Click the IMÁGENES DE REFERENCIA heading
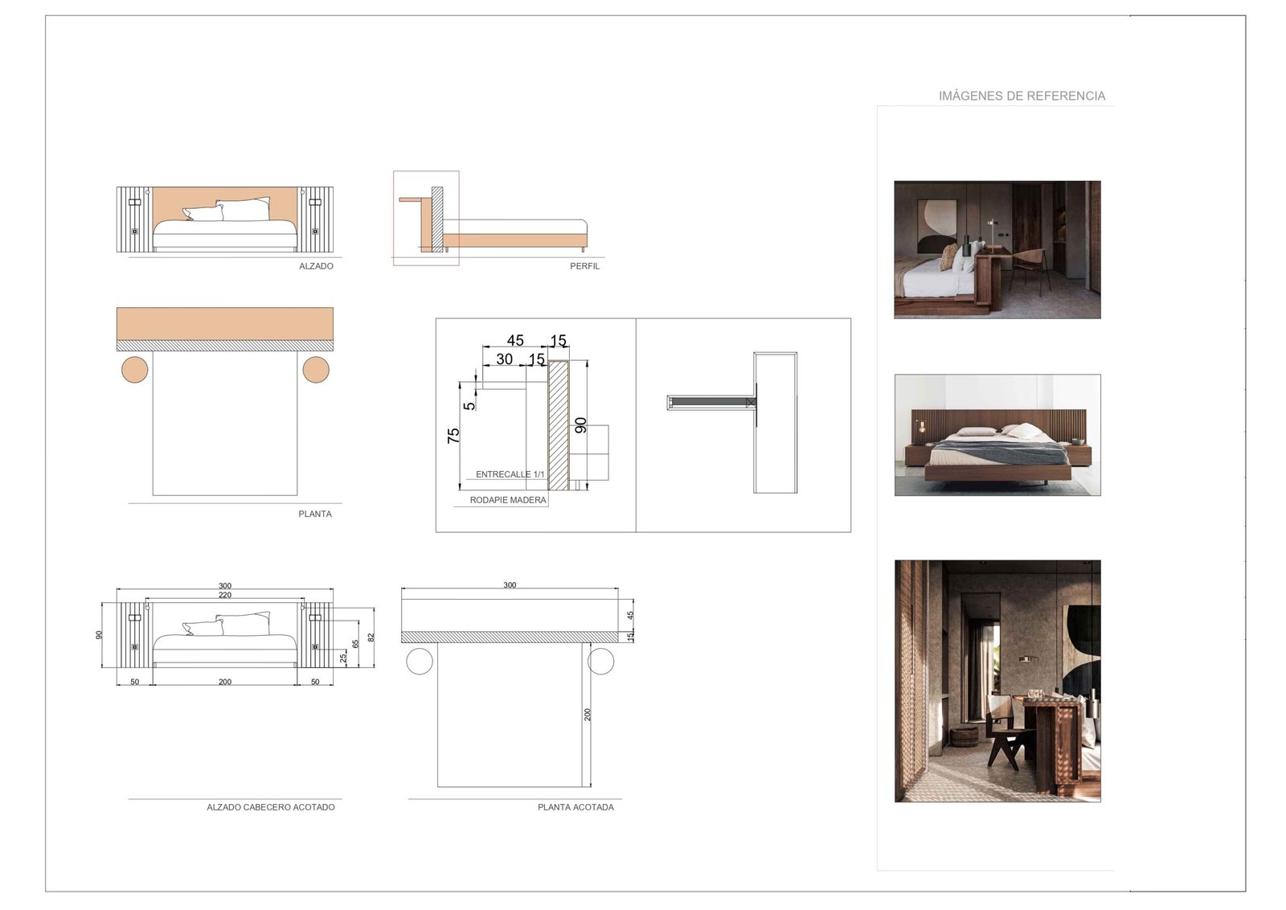The width and height of the screenshot is (1286, 910). pos(1022,96)
